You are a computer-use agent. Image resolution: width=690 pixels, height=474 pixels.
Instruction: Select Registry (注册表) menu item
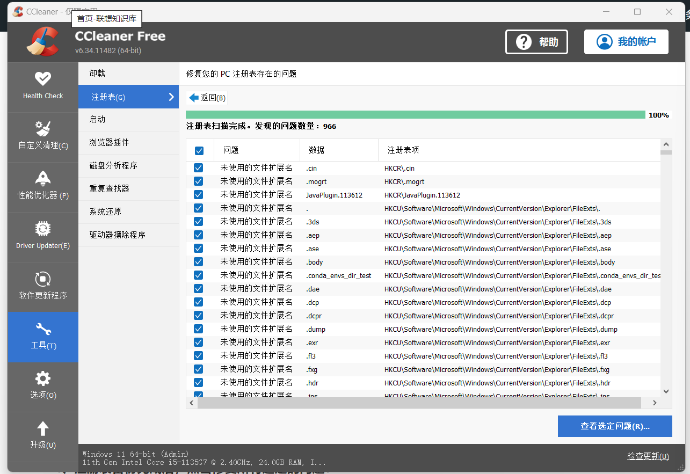point(128,97)
